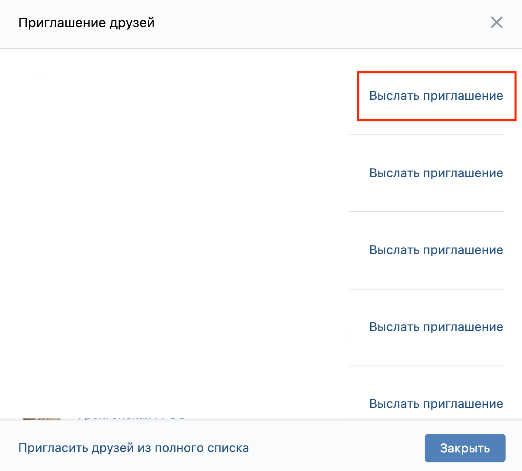Image resolution: width=522 pixels, height=471 pixels.
Task: Click the second "Выслать приглашение" link
Action: [436, 173]
